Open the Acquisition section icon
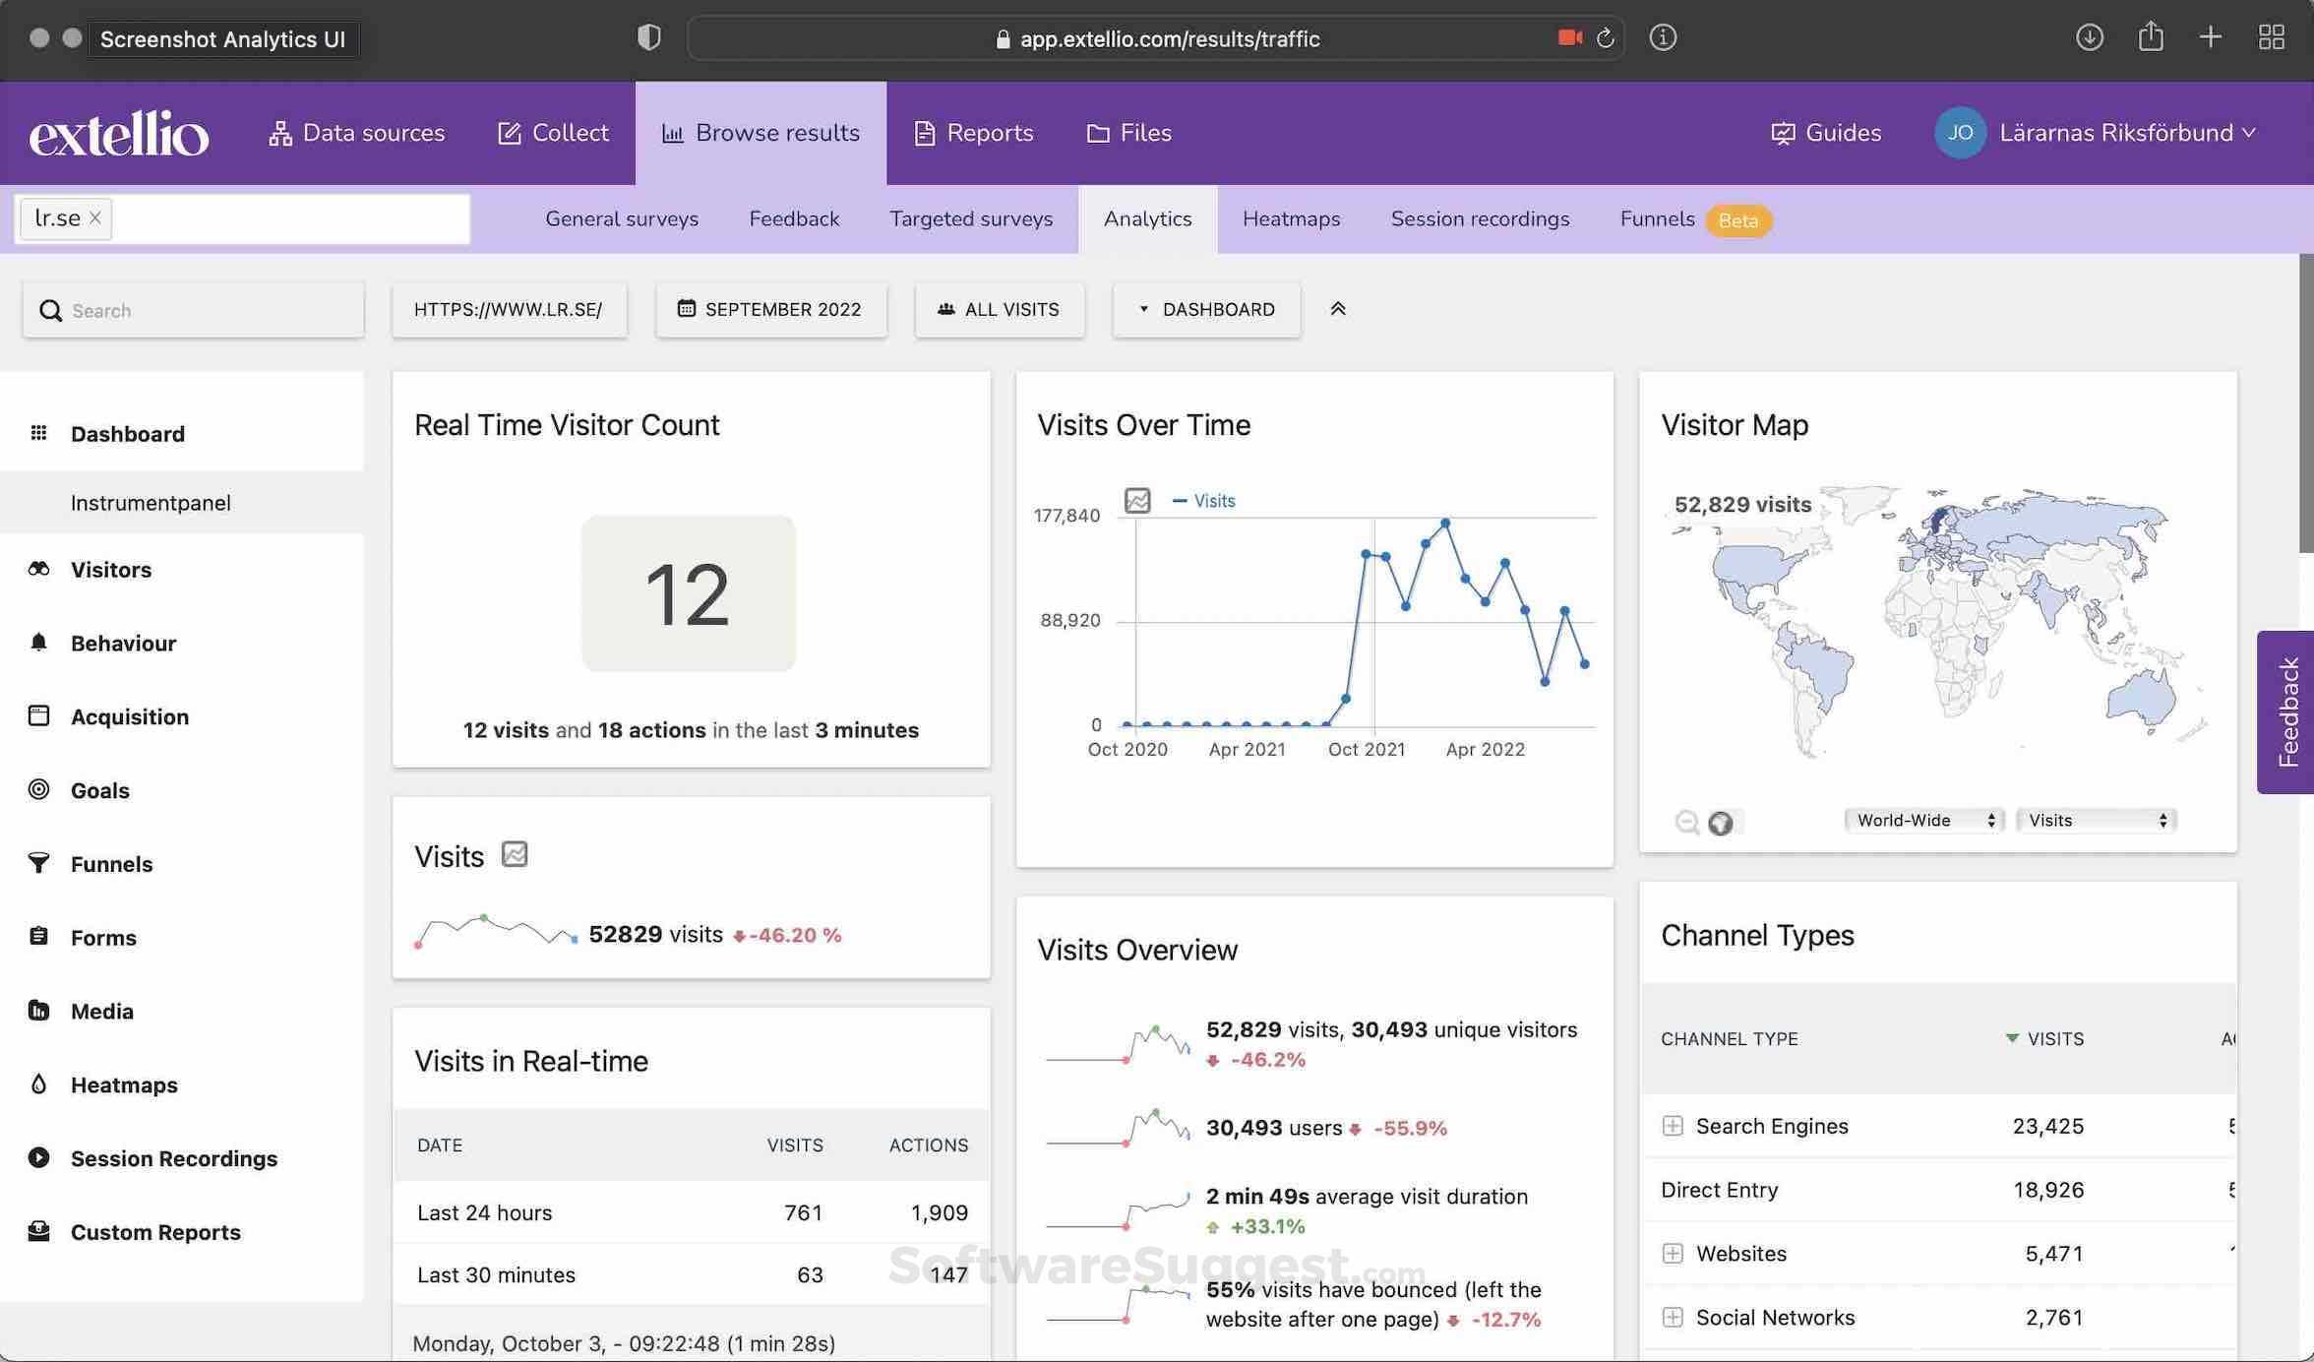 39,715
